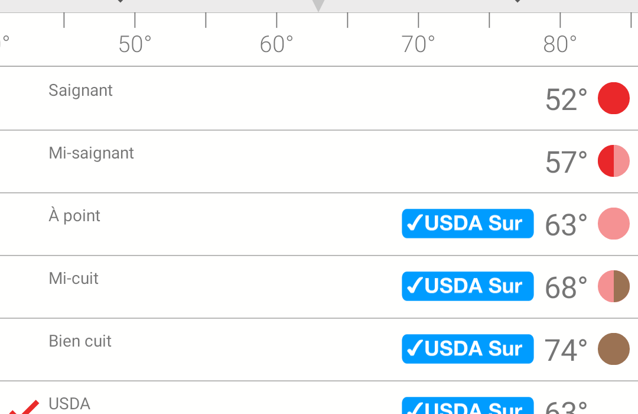Choose the Bien cuit preset label

tap(80, 341)
